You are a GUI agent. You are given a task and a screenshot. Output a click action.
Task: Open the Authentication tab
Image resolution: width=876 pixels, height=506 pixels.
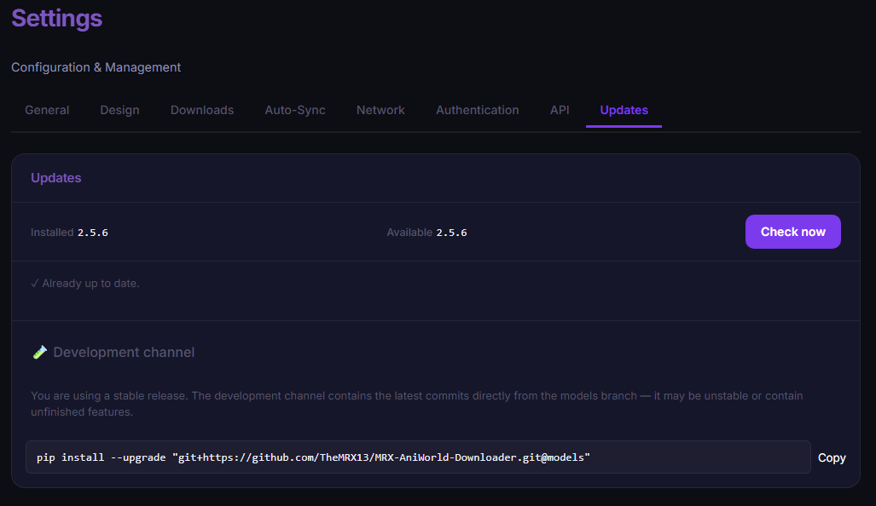click(x=477, y=110)
